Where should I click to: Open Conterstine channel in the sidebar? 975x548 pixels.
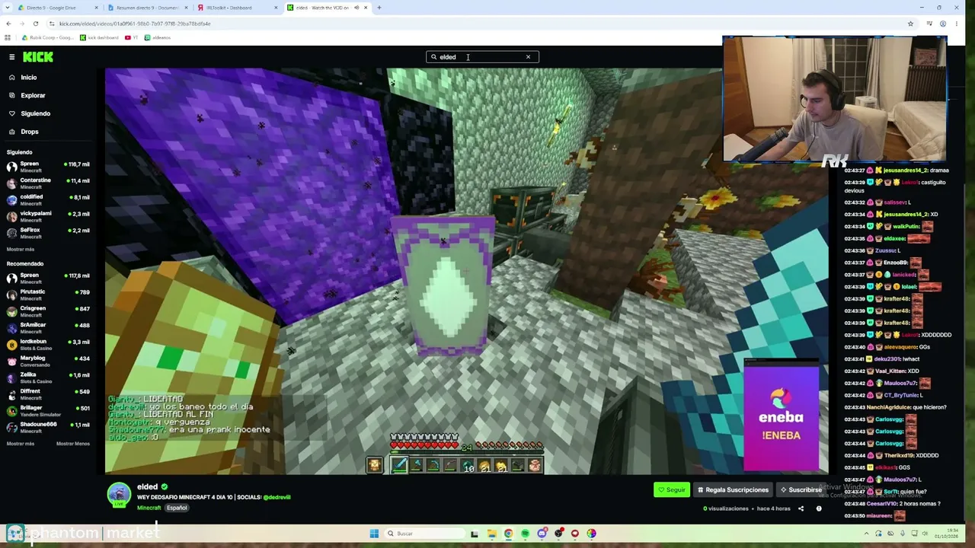click(x=47, y=183)
